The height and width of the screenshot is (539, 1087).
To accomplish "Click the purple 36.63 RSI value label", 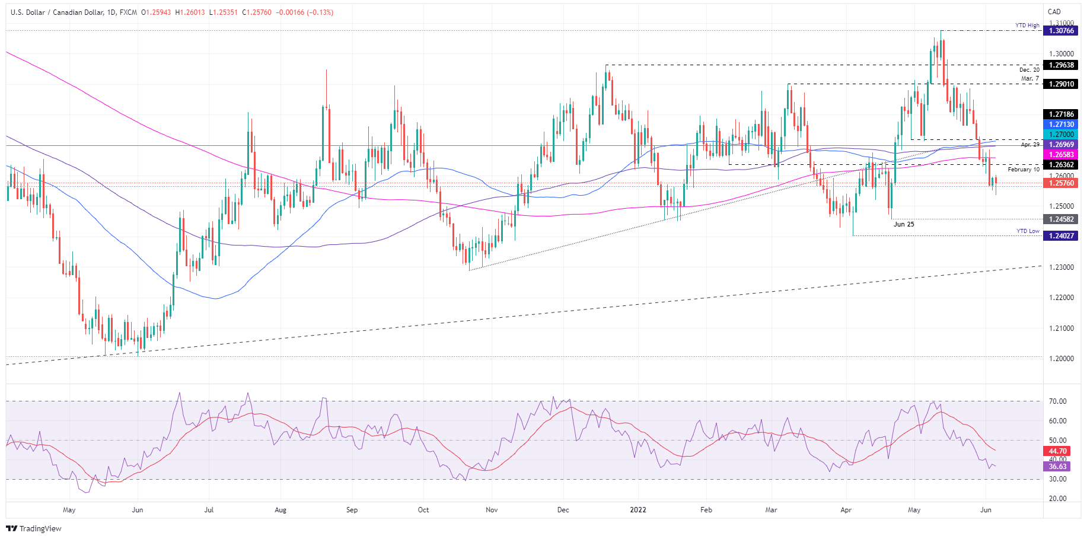I will click(x=1057, y=467).
